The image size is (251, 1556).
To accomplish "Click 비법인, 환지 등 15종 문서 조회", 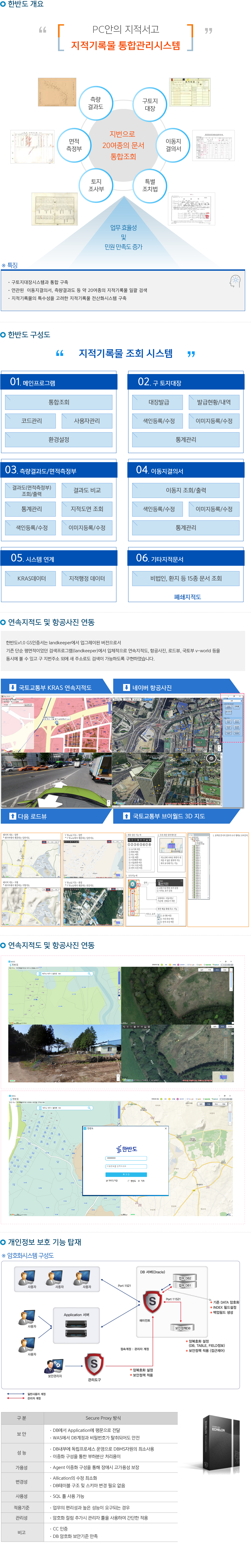I will 186,579.
